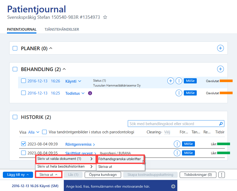
Task: Uncheck the Röntgenremiss 09:39 row checkbox
Action: coord(23,144)
